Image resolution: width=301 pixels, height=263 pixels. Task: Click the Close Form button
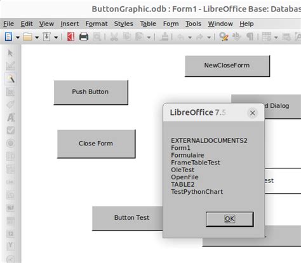tap(97, 144)
